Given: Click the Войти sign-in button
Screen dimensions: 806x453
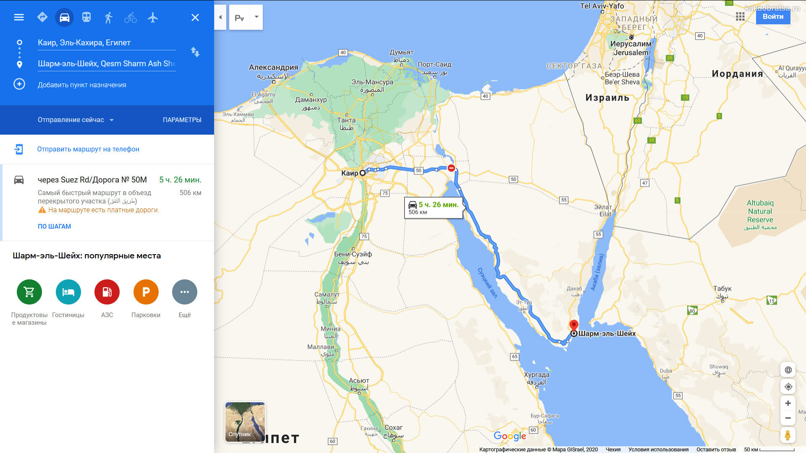Looking at the screenshot, I should (773, 17).
